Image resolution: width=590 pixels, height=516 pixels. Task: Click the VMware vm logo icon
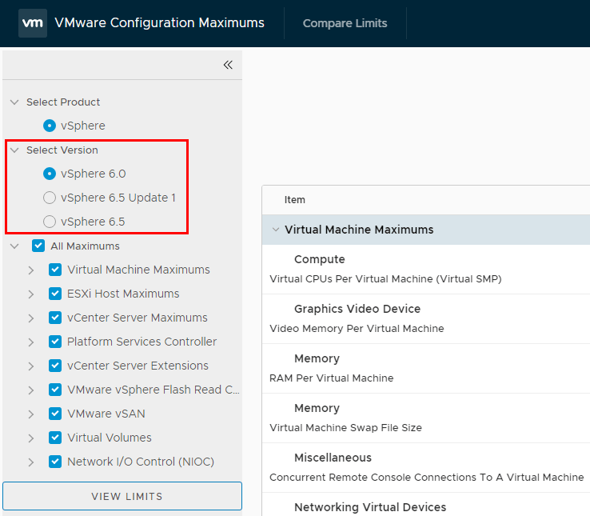33,23
